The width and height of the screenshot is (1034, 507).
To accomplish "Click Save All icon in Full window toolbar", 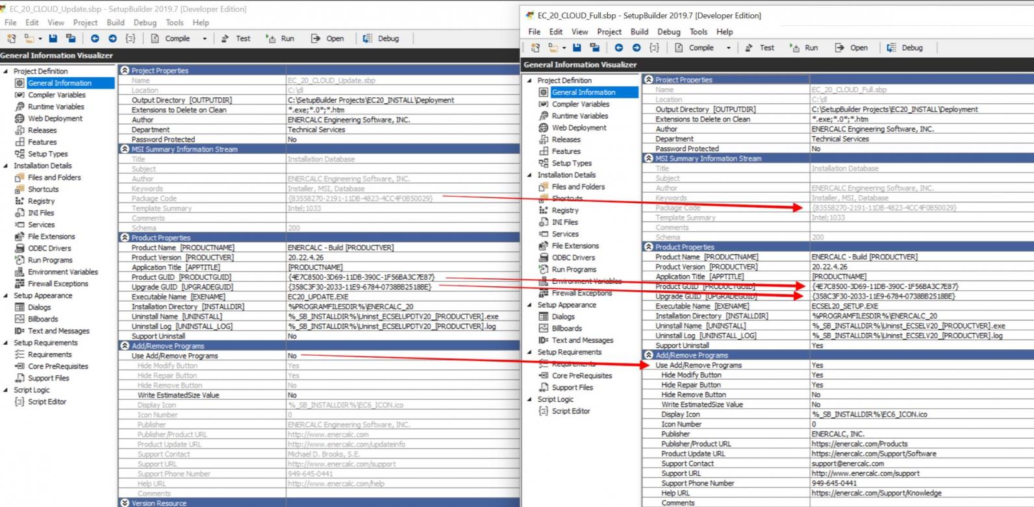I will pos(594,47).
